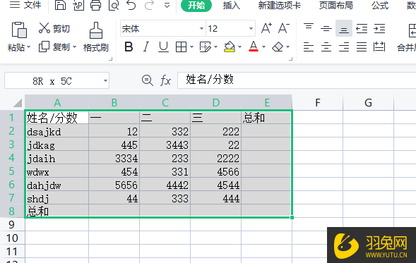Click cell with value 5656

(114, 185)
